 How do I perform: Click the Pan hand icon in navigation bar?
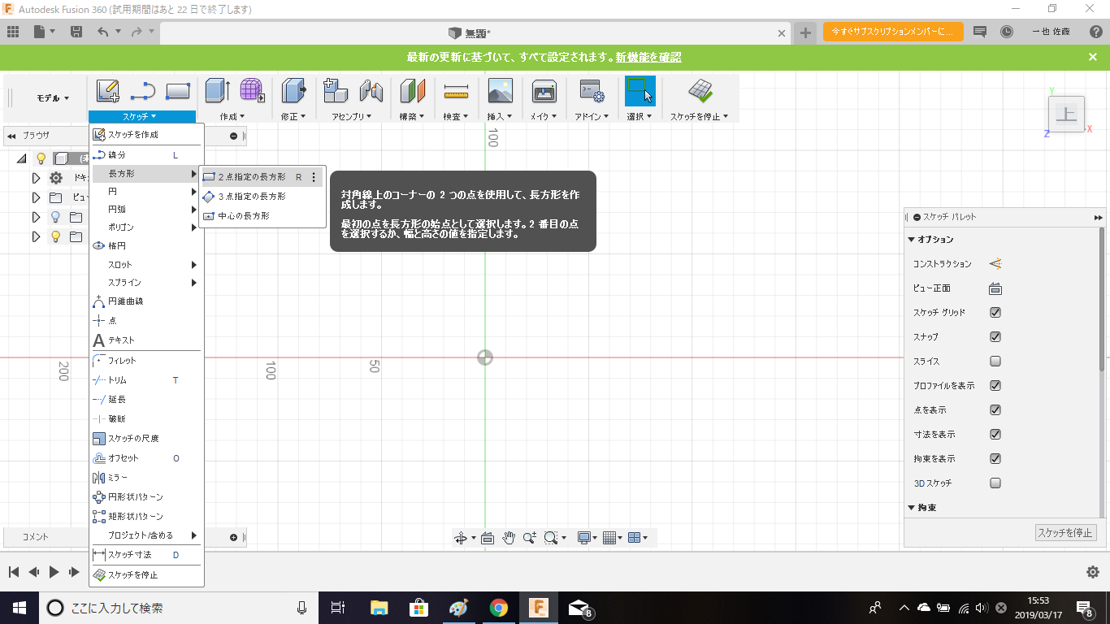(x=509, y=537)
